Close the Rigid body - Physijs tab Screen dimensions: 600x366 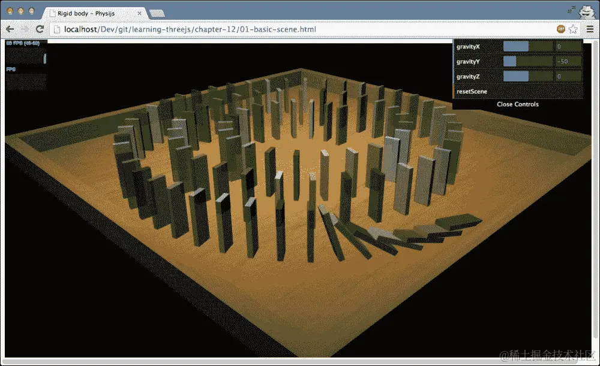point(140,13)
